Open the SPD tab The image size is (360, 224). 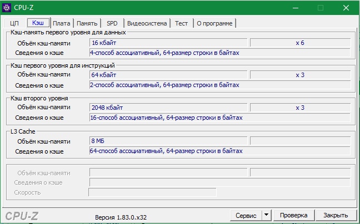pos(112,23)
